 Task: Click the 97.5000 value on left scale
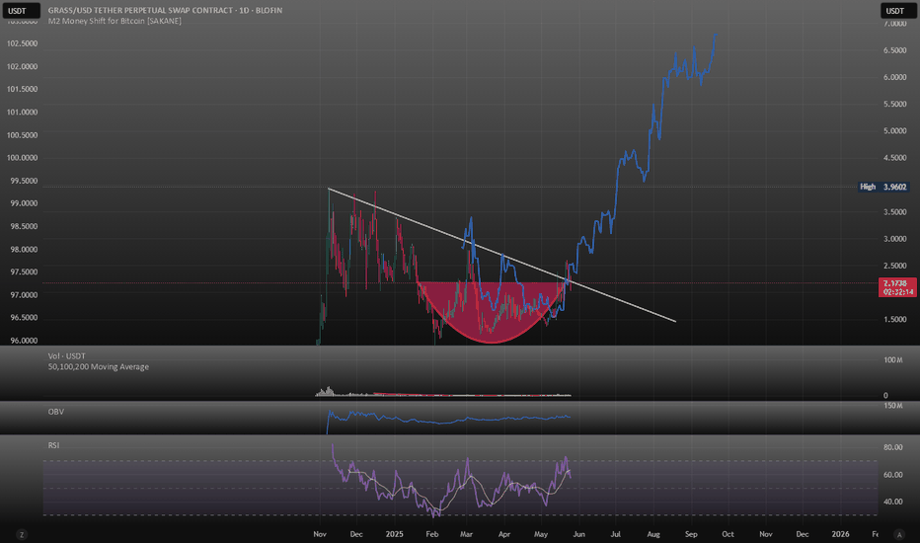24,271
